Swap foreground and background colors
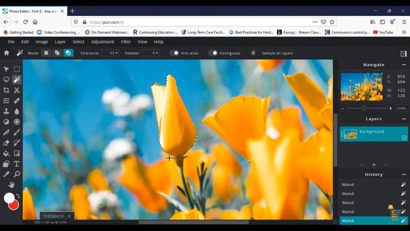410x231 pixels. pyautogui.click(x=18, y=196)
